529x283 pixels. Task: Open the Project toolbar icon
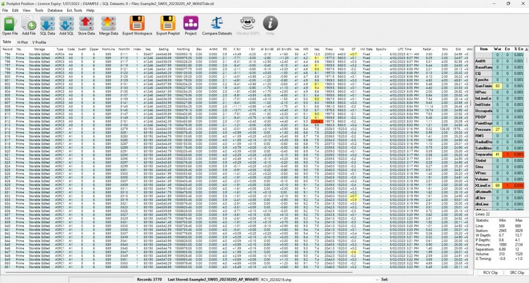(191, 23)
